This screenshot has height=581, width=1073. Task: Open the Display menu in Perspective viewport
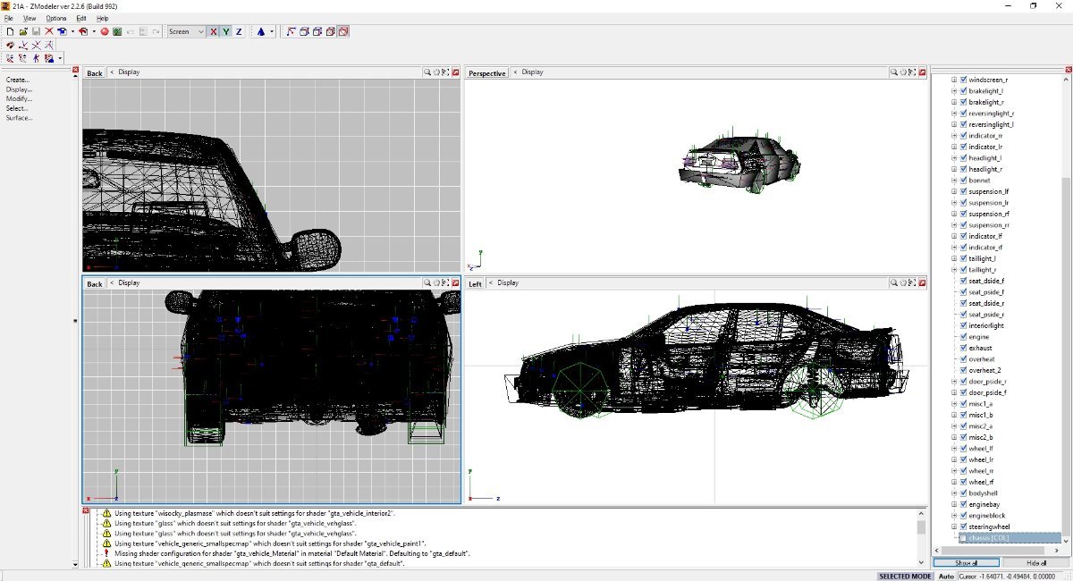point(532,72)
